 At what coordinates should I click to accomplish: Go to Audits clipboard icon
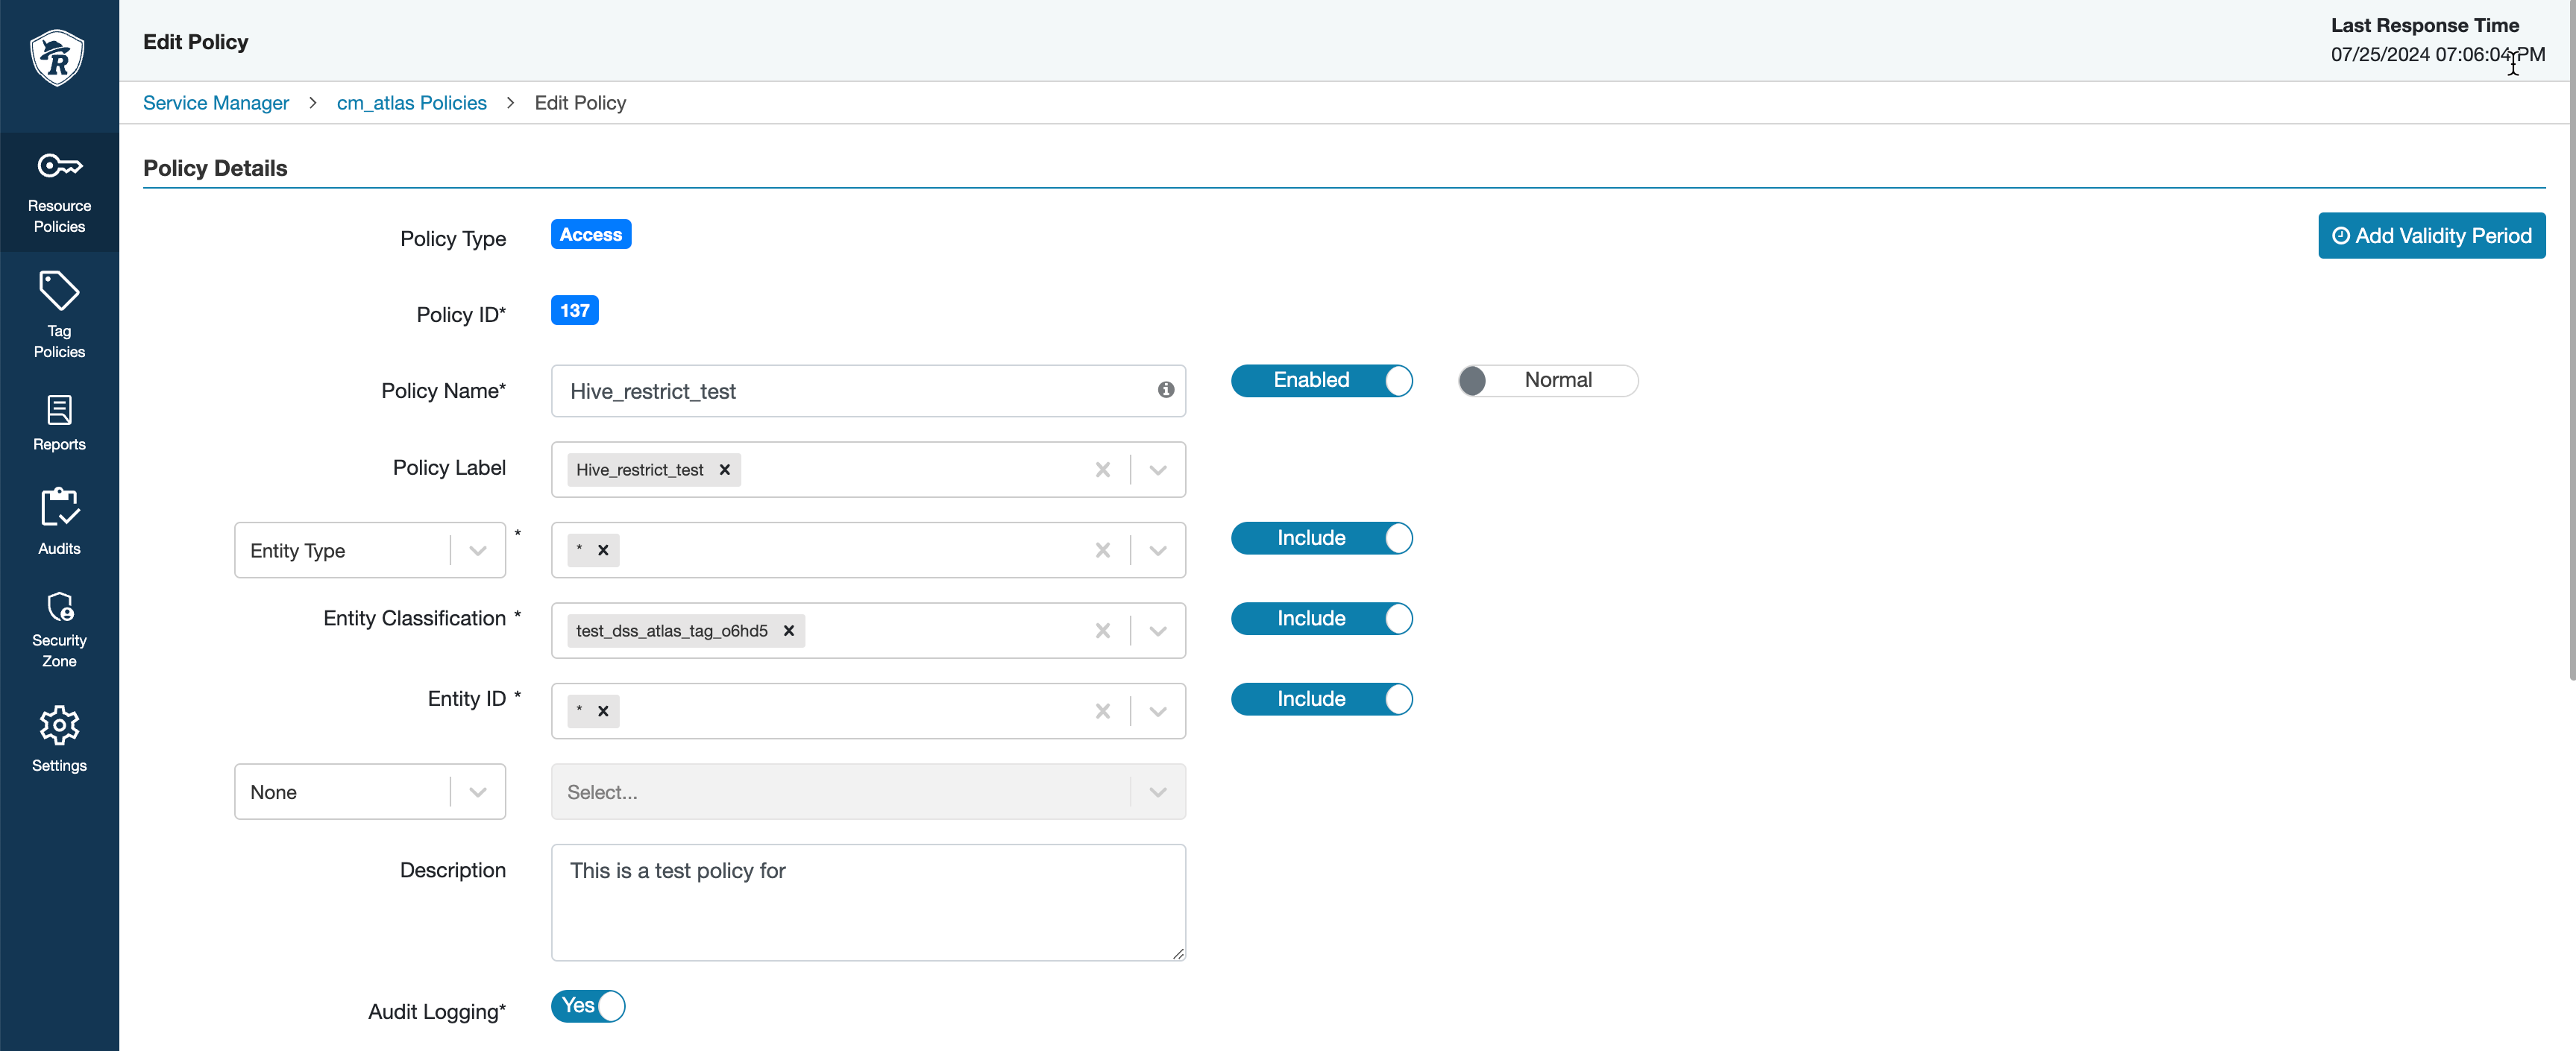[59, 508]
